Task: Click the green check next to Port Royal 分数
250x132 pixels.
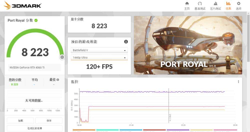Action: point(36,21)
